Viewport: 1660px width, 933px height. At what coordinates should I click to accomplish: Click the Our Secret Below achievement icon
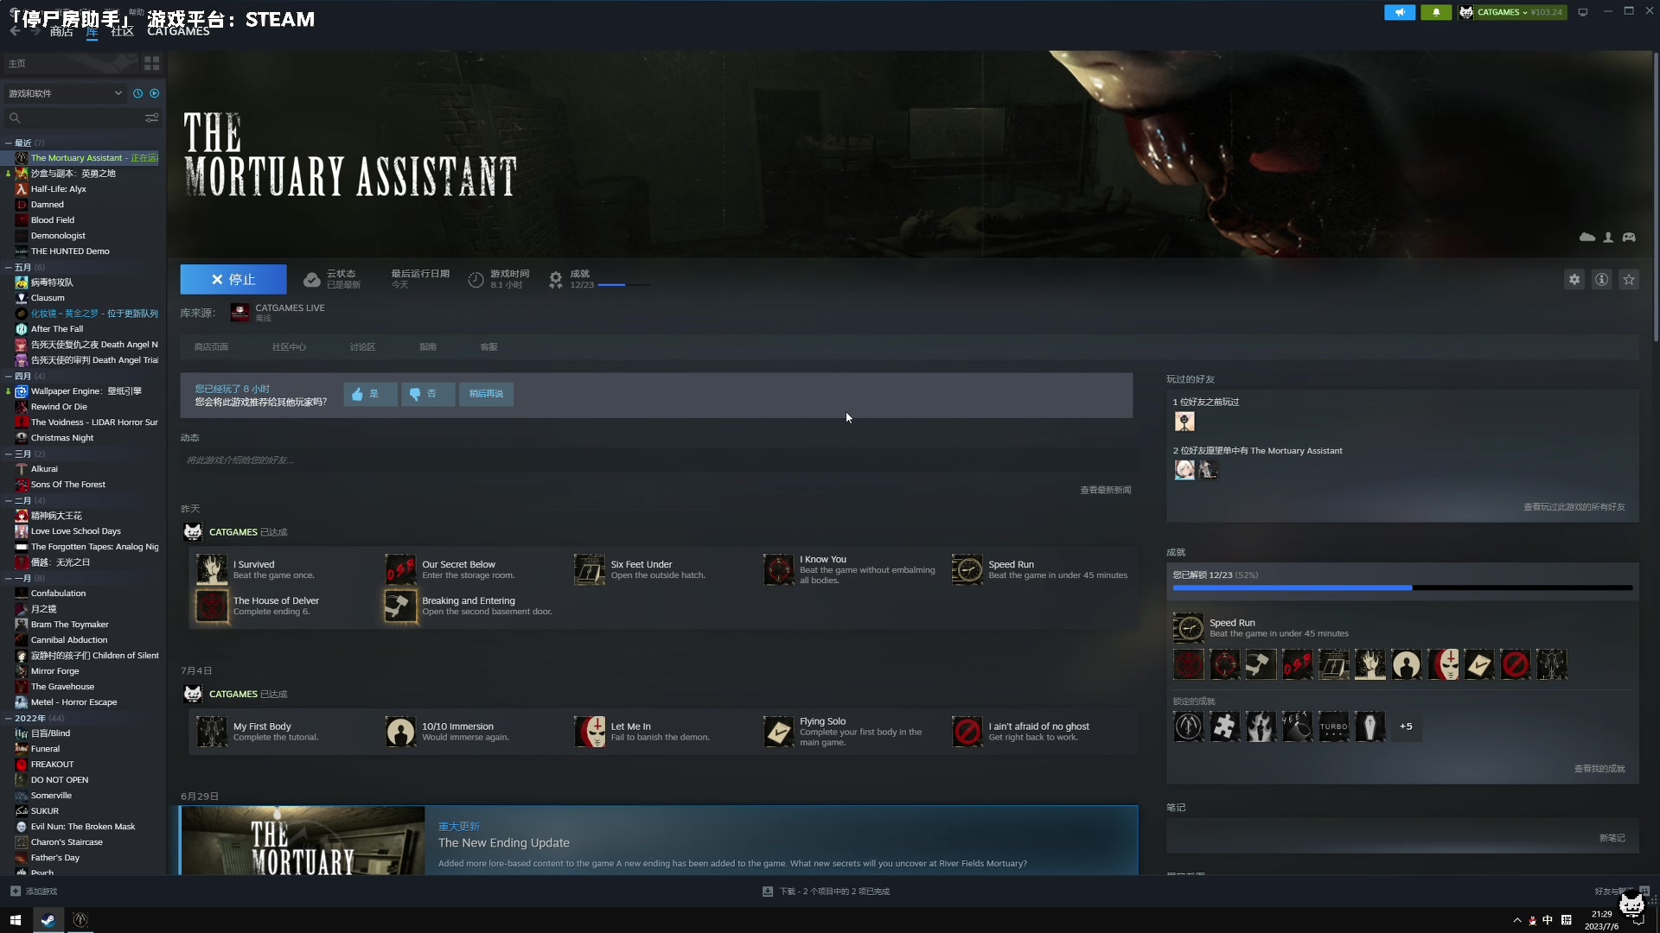(x=400, y=570)
